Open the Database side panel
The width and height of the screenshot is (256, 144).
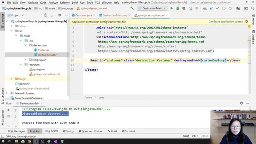coord(253,37)
